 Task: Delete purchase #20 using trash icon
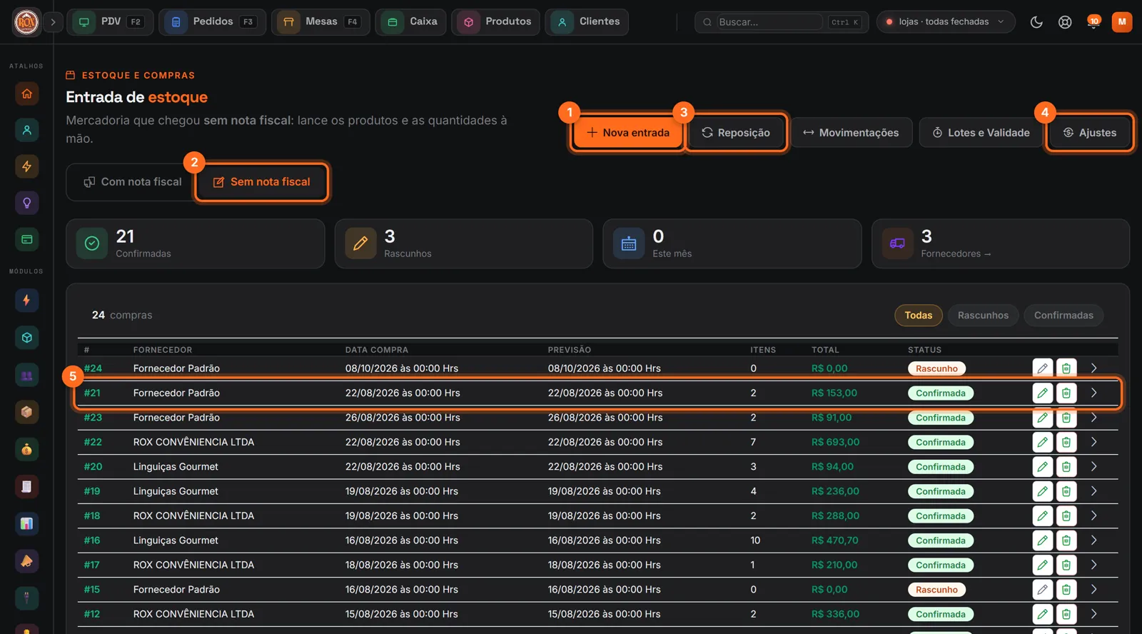click(x=1066, y=467)
